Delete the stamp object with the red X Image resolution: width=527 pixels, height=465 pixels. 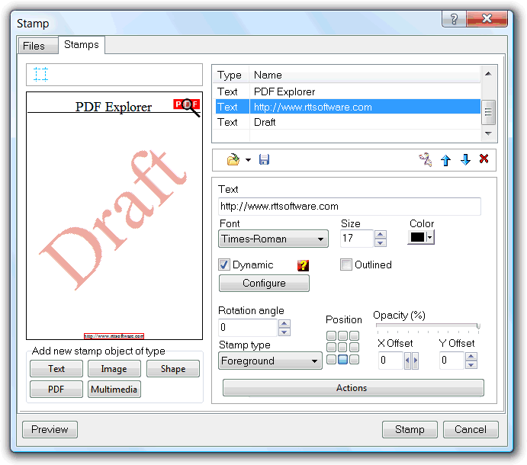click(484, 159)
